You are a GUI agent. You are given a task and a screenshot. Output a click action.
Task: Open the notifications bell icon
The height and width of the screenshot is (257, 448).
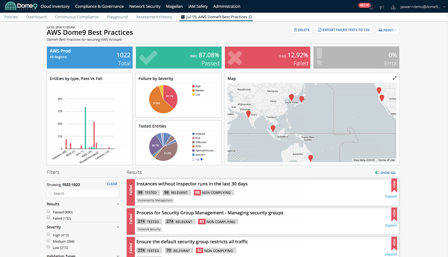[372, 7]
